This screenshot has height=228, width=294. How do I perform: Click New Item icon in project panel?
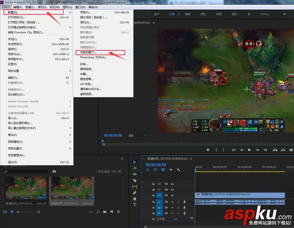coord(112,212)
